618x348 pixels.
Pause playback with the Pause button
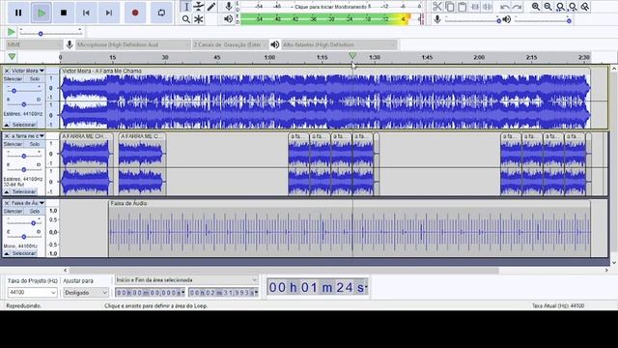tap(18, 13)
